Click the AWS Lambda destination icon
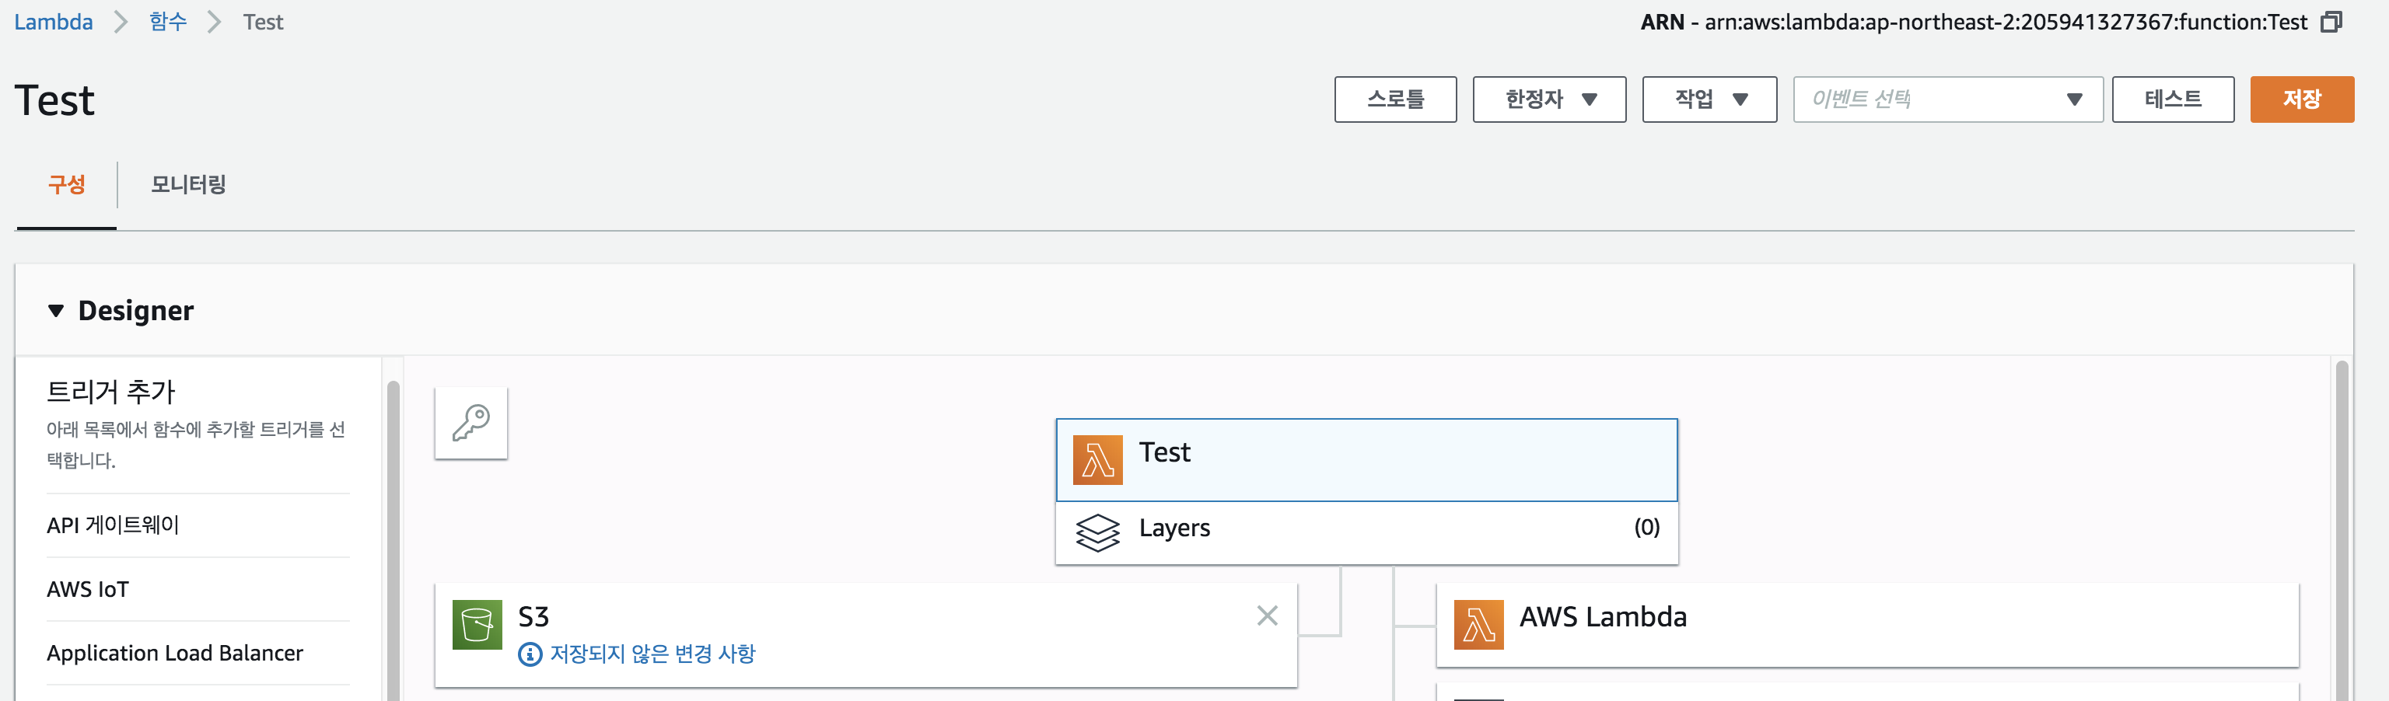Viewport: 2389px width, 701px height. tap(1478, 625)
